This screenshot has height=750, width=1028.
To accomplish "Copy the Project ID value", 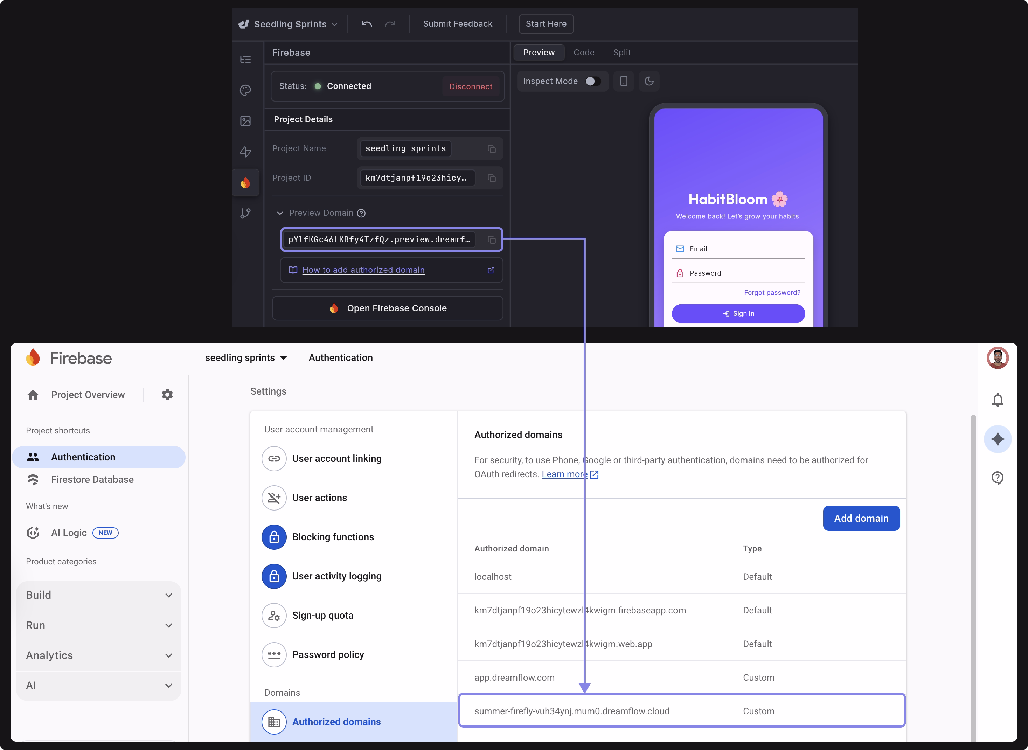I will 492,178.
